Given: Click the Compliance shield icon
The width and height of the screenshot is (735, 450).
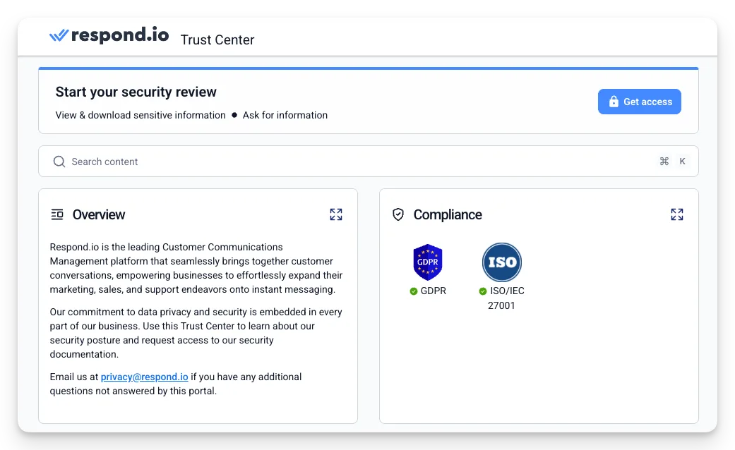Looking at the screenshot, I should tap(398, 214).
